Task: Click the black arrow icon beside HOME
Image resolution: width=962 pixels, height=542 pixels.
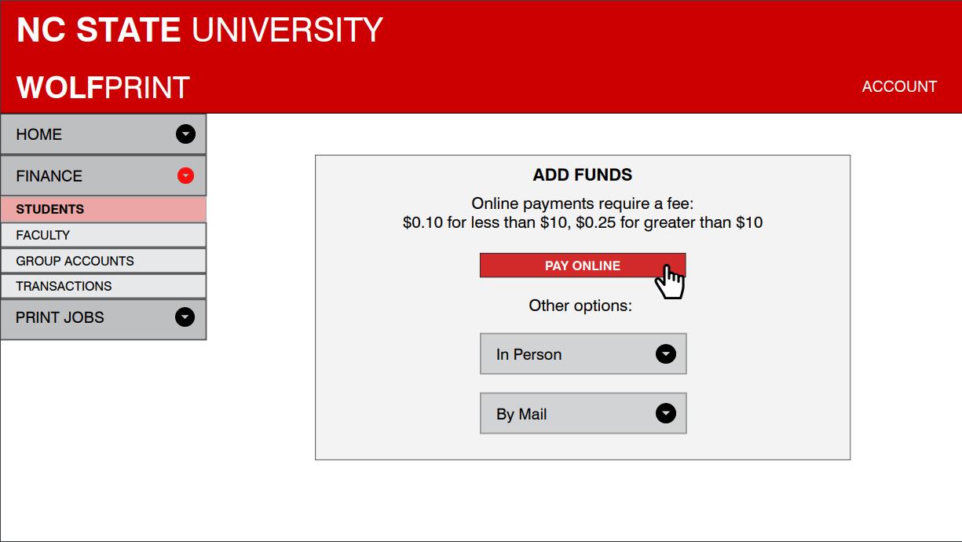Action: [x=185, y=134]
